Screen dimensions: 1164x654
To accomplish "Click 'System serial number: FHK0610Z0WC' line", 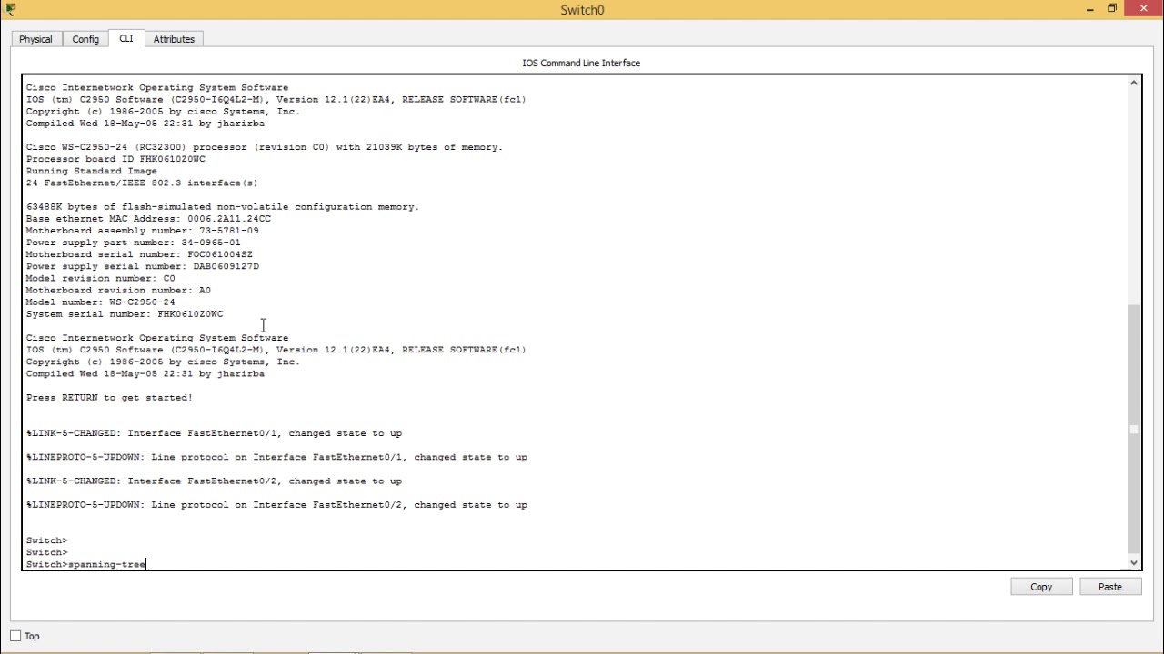I will [x=125, y=313].
